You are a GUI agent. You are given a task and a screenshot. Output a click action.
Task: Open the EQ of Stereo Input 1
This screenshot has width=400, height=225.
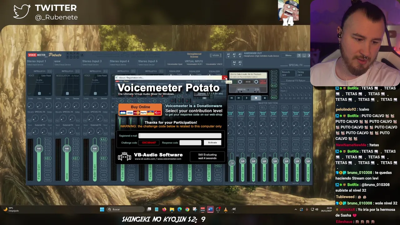tap(49, 71)
